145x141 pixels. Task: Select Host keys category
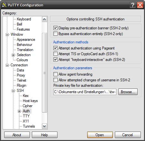click(30, 101)
